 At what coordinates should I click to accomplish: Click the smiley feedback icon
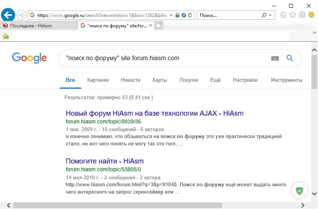(311, 15)
